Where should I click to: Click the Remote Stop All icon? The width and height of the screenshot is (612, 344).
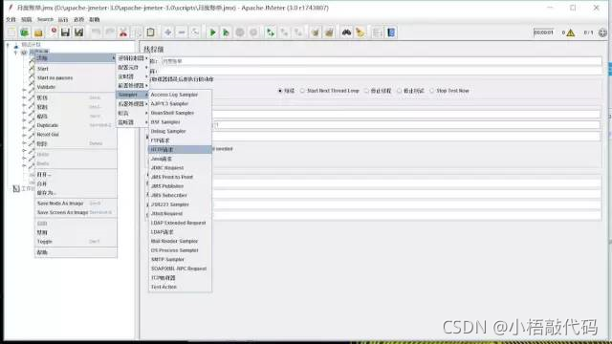coord(284,32)
